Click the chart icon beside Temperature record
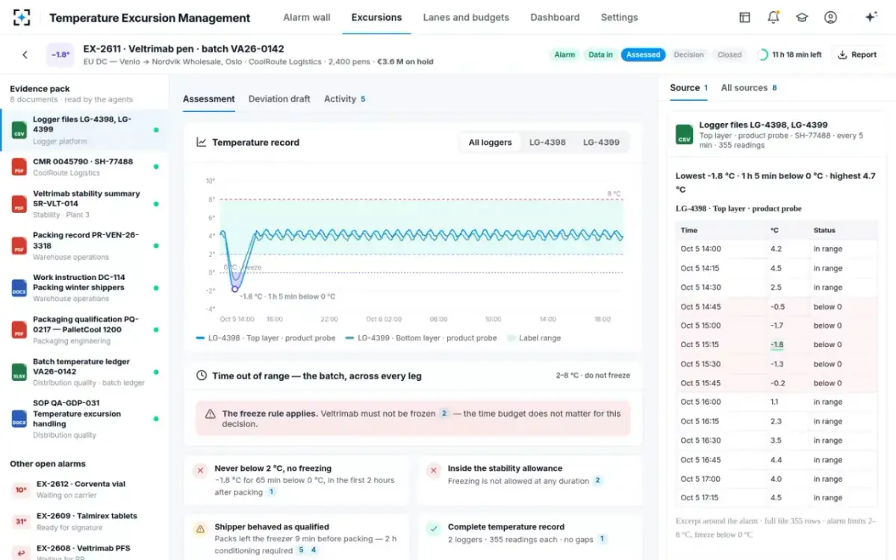The height and width of the screenshot is (560, 896). point(202,142)
